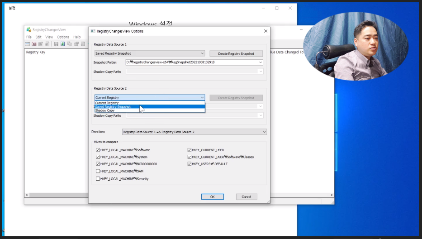This screenshot has height=239, width=422.
Task: Click the RegistryChangesView app icon in the title bar
Action: [28, 29]
